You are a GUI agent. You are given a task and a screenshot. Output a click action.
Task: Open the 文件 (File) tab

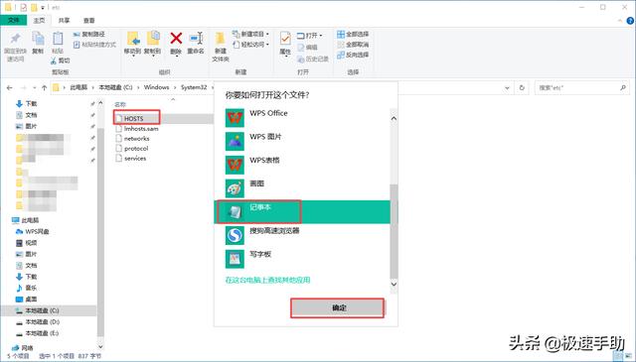13,20
